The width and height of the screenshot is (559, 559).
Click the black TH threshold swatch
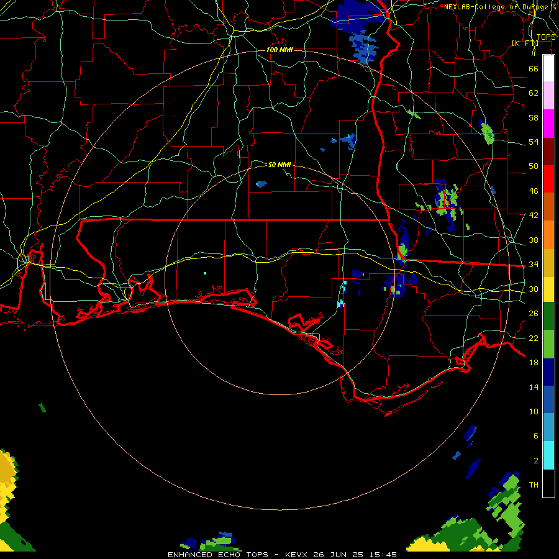[548, 483]
